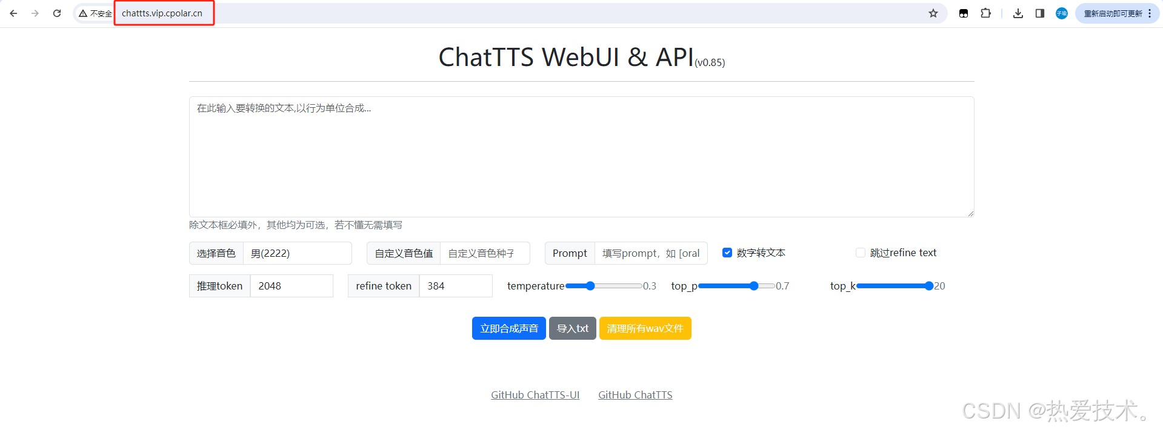1163x430 pixels.
Task: Enable the 跳过refine text checkbox
Action: pos(861,253)
